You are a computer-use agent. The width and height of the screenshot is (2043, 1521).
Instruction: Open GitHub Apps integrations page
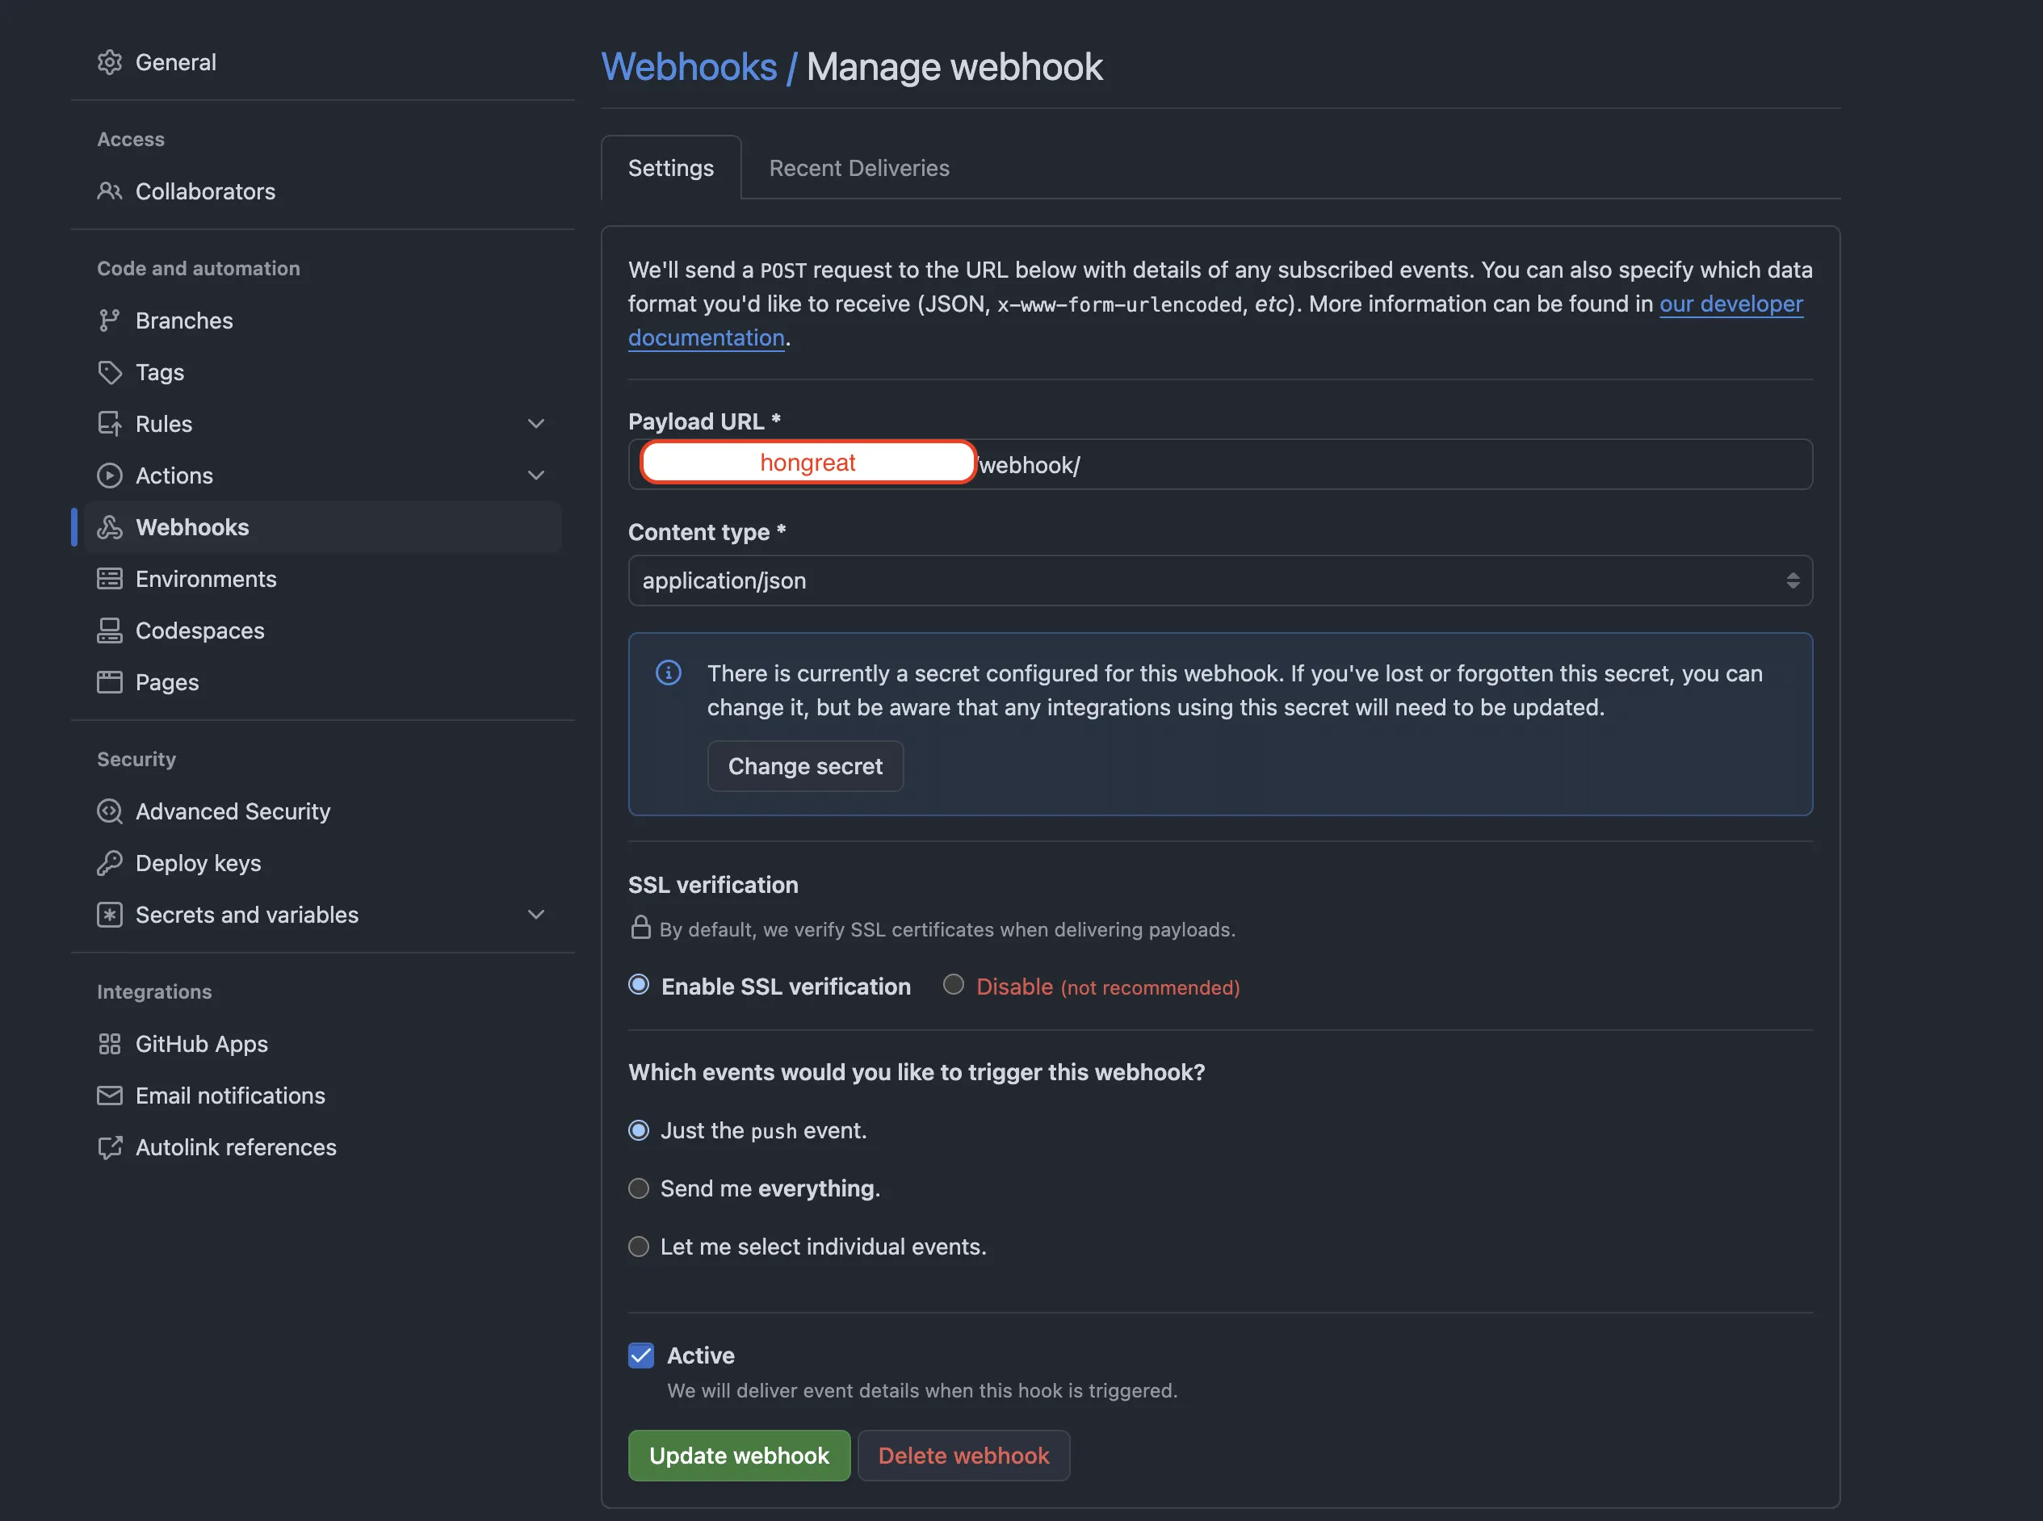coord(323,1043)
